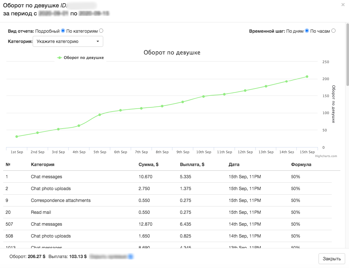Click the dropdown arrow in category selector
The width and height of the screenshot is (349, 268).
coord(98,41)
